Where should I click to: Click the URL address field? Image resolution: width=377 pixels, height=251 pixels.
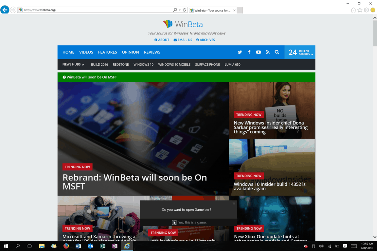point(98,10)
